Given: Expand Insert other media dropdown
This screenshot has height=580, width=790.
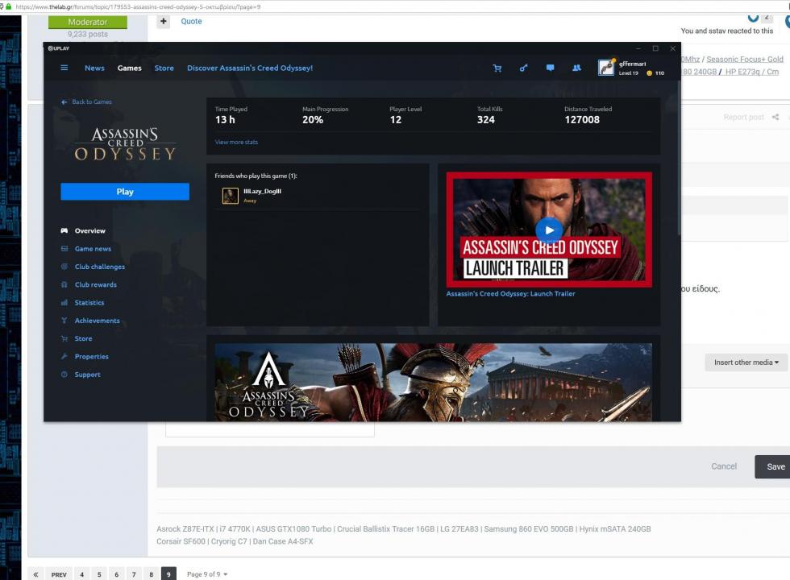Looking at the screenshot, I should pyautogui.click(x=746, y=362).
